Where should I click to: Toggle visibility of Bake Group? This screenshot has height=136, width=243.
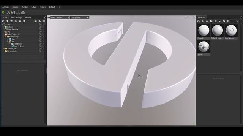[43, 37]
